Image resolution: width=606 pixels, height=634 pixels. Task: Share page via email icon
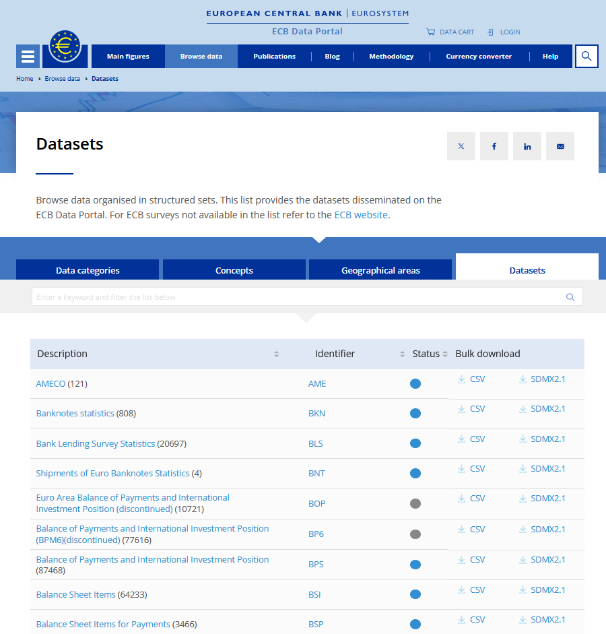pos(560,146)
